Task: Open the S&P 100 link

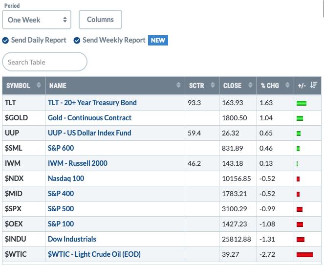Action: 61,224
